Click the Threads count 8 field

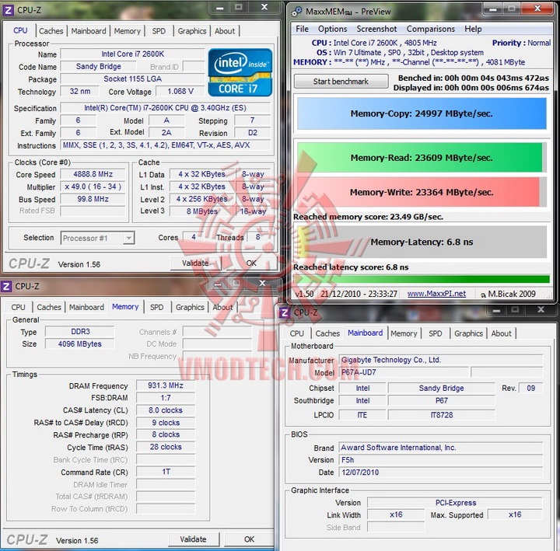tap(258, 237)
